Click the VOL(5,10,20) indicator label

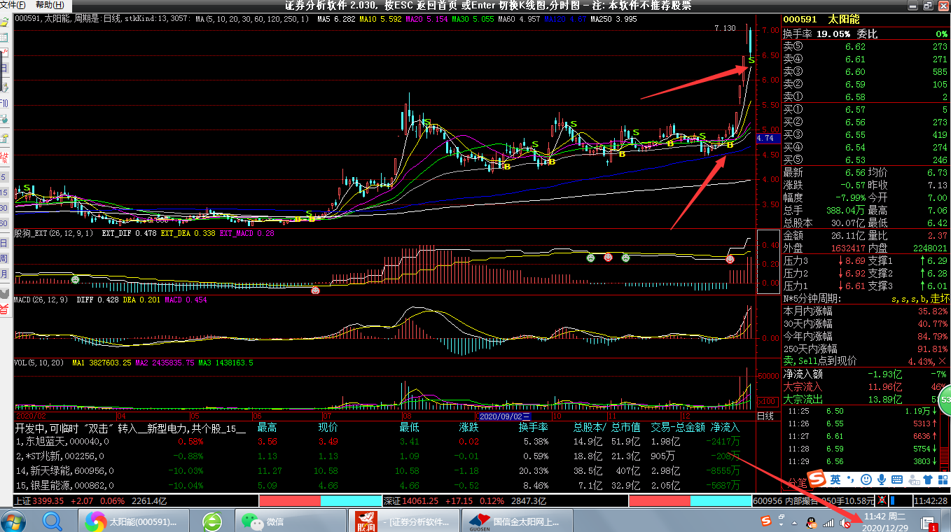pyautogui.click(x=39, y=363)
